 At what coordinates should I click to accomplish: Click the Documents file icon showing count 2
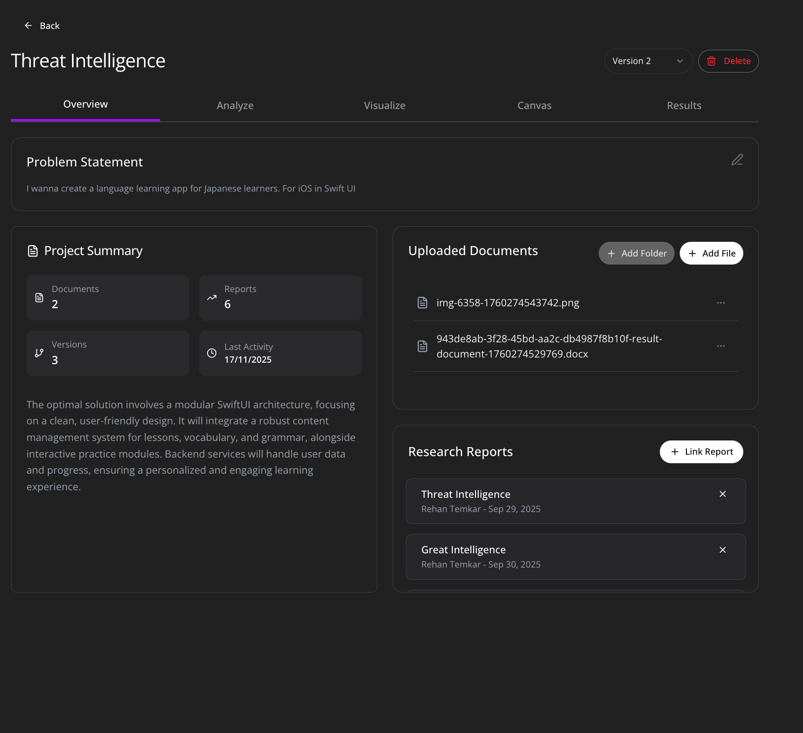tap(39, 297)
